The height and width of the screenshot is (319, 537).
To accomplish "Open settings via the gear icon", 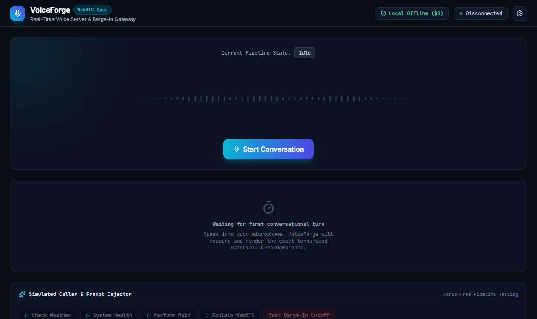I will click(520, 13).
